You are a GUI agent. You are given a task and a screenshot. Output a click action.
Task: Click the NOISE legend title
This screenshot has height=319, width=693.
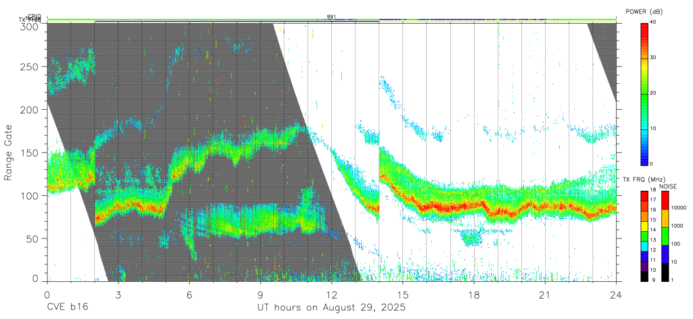coord(669,186)
